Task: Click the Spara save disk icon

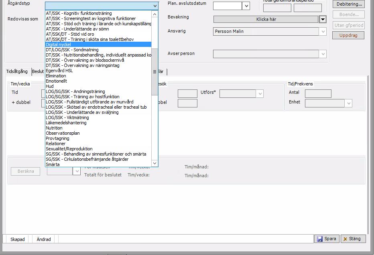Action: click(x=319, y=239)
